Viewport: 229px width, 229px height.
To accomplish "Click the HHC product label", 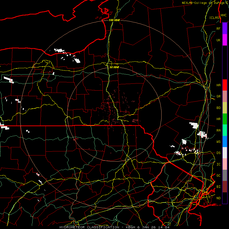I will pyautogui.click(x=224, y=15).
